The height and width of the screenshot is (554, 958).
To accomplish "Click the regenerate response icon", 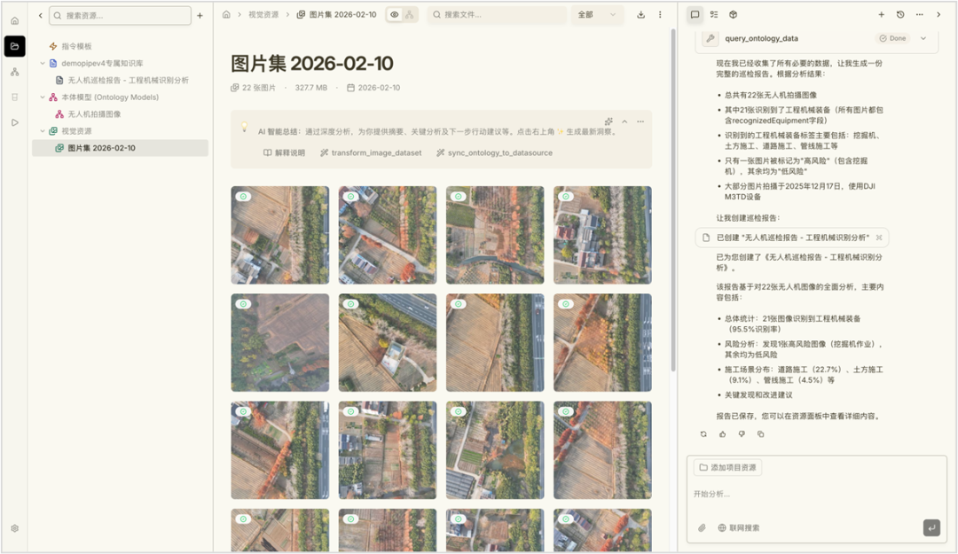I will [703, 434].
